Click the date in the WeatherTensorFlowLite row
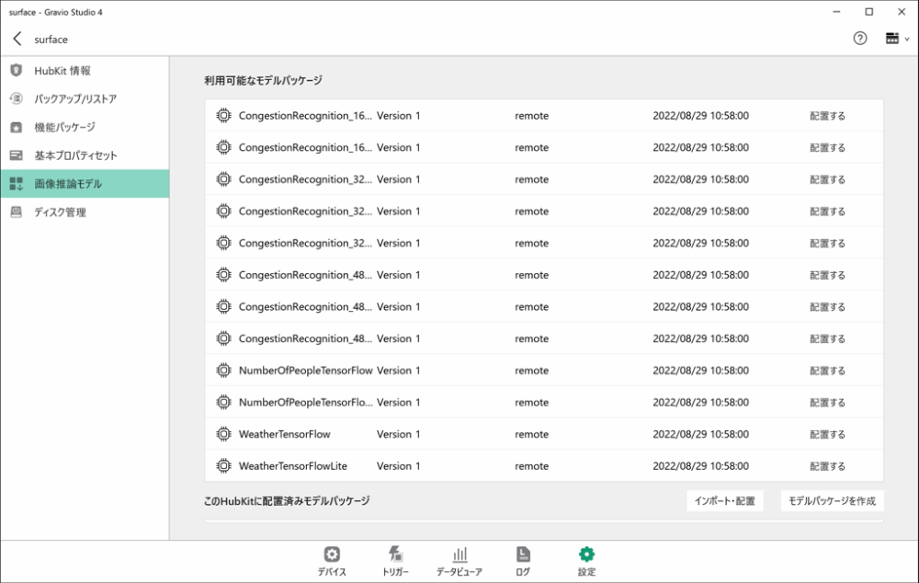Image resolution: width=919 pixels, height=583 pixels. (700, 465)
